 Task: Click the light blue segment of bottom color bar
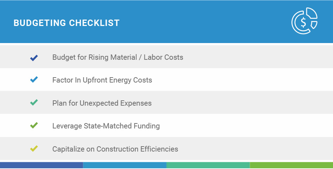click(125, 165)
